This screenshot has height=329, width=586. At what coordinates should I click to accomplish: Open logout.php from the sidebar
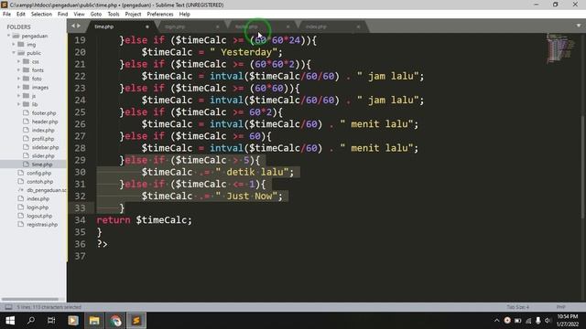click(39, 216)
